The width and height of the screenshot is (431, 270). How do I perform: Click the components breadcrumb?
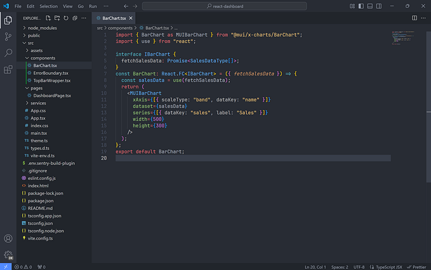point(120,28)
